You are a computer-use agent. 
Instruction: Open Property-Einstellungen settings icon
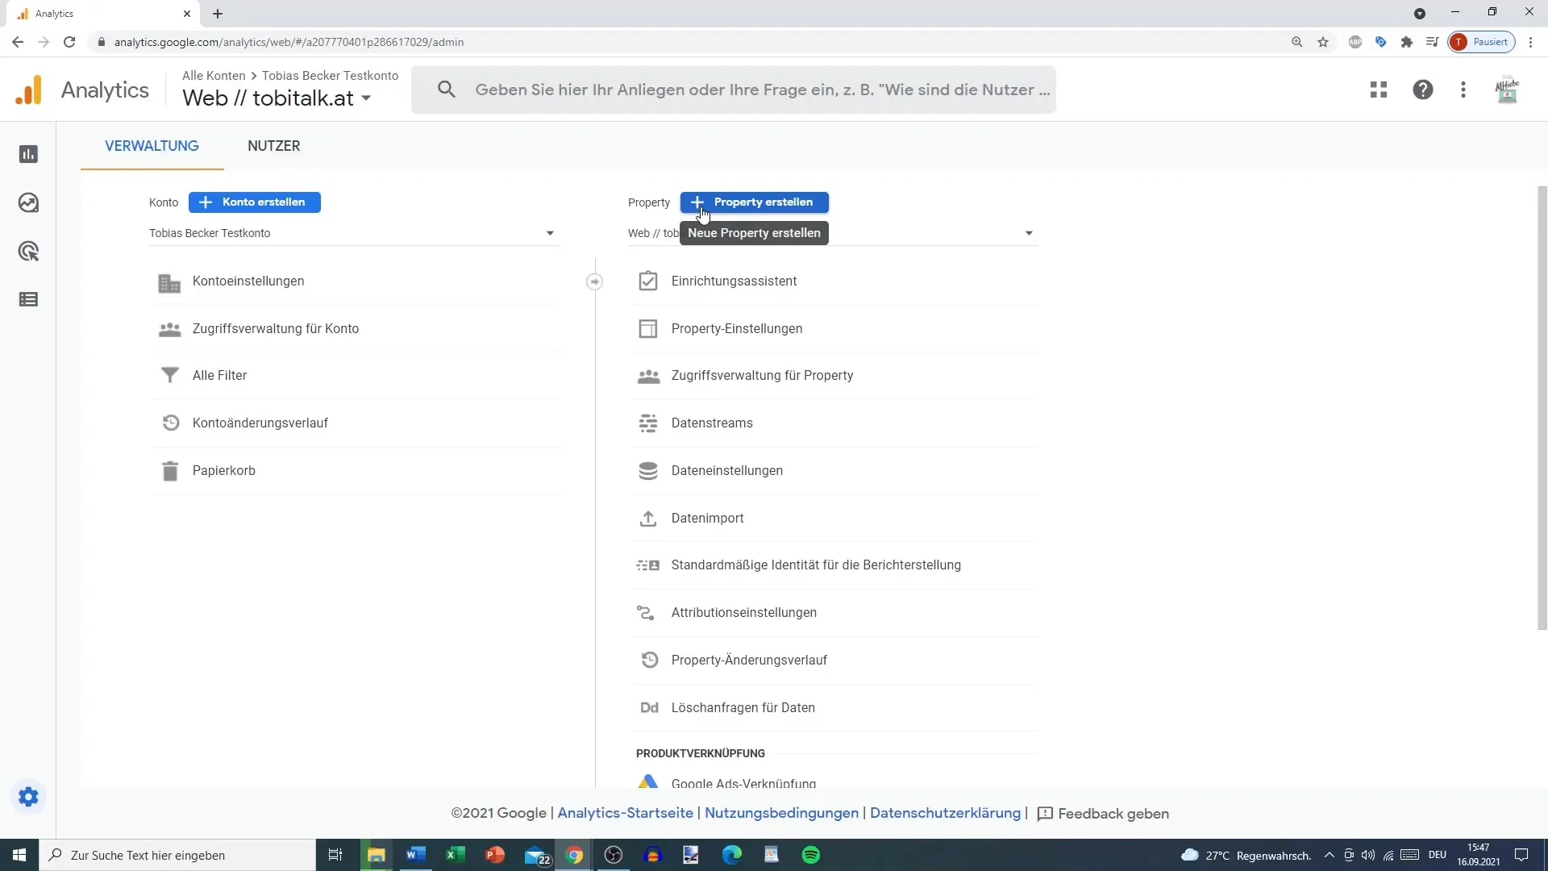click(x=648, y=327)
